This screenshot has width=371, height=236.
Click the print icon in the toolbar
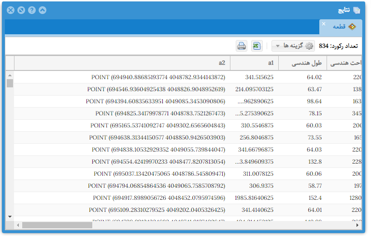[242, 46]
